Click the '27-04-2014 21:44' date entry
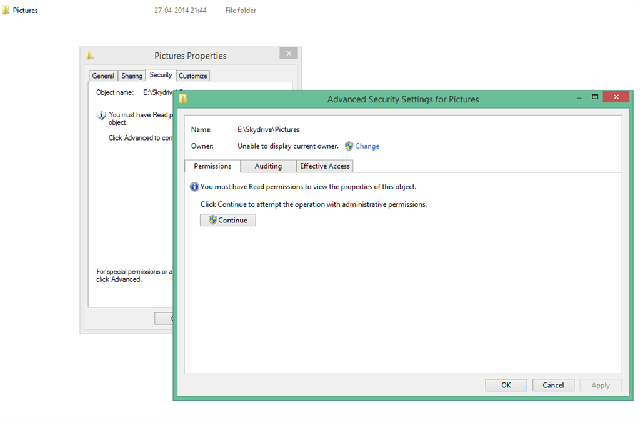640x423 pixels. [181, 11]
